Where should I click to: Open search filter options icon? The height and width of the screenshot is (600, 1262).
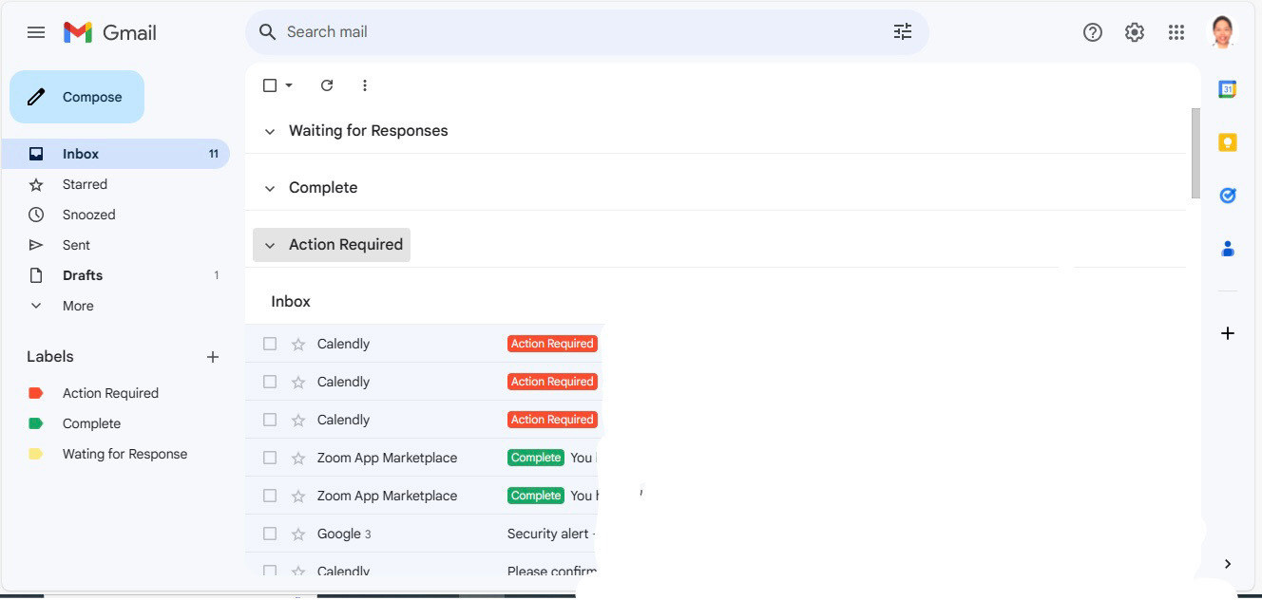point(902,32)
